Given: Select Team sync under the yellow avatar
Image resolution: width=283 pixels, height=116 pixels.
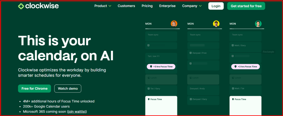Looking at the screenshot, I should pos(203,36).
